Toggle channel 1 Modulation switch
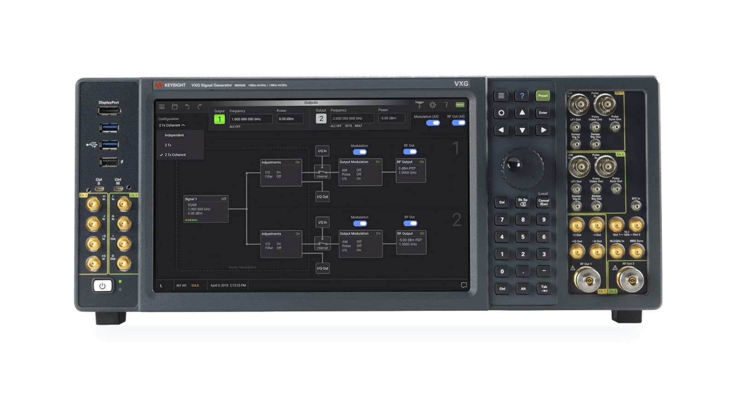 (x=360, y=152)
